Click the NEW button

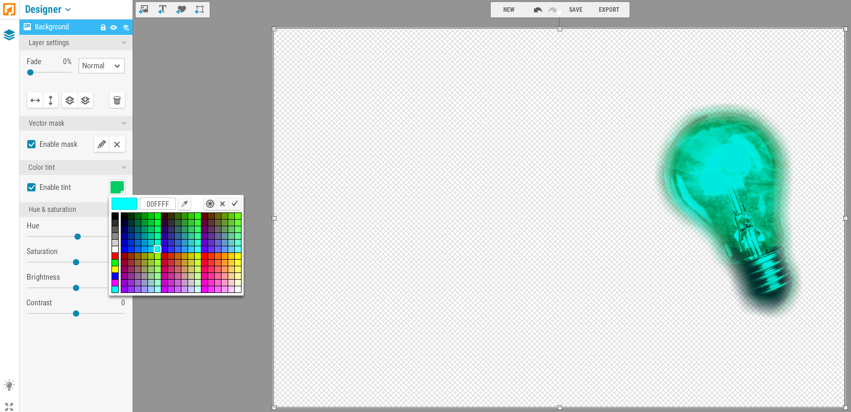509,10
